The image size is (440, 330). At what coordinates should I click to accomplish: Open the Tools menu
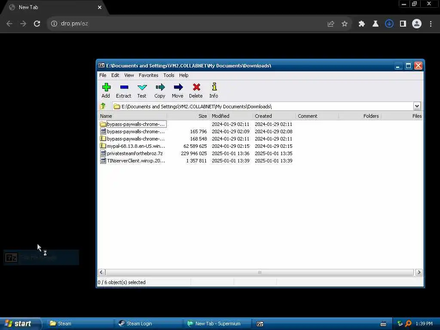[168, 75]
